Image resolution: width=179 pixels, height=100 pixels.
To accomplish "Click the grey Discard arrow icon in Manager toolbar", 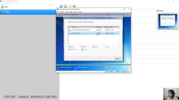I will click(x=70, y=6).
